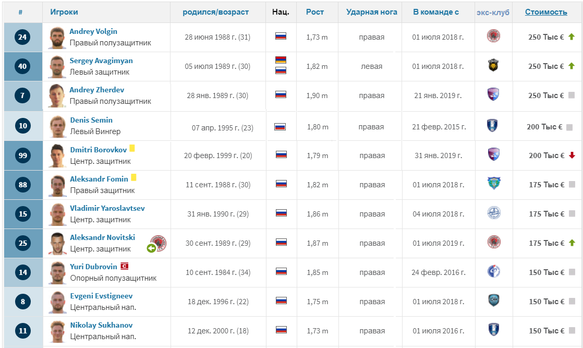Click the captain icon beside Yuri Dubrovin
Viewport: 583px width, 348px height.
(124, 266)
